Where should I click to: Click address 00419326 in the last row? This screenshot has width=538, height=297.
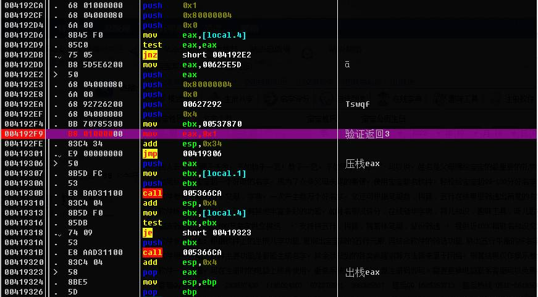pos(23,292)
